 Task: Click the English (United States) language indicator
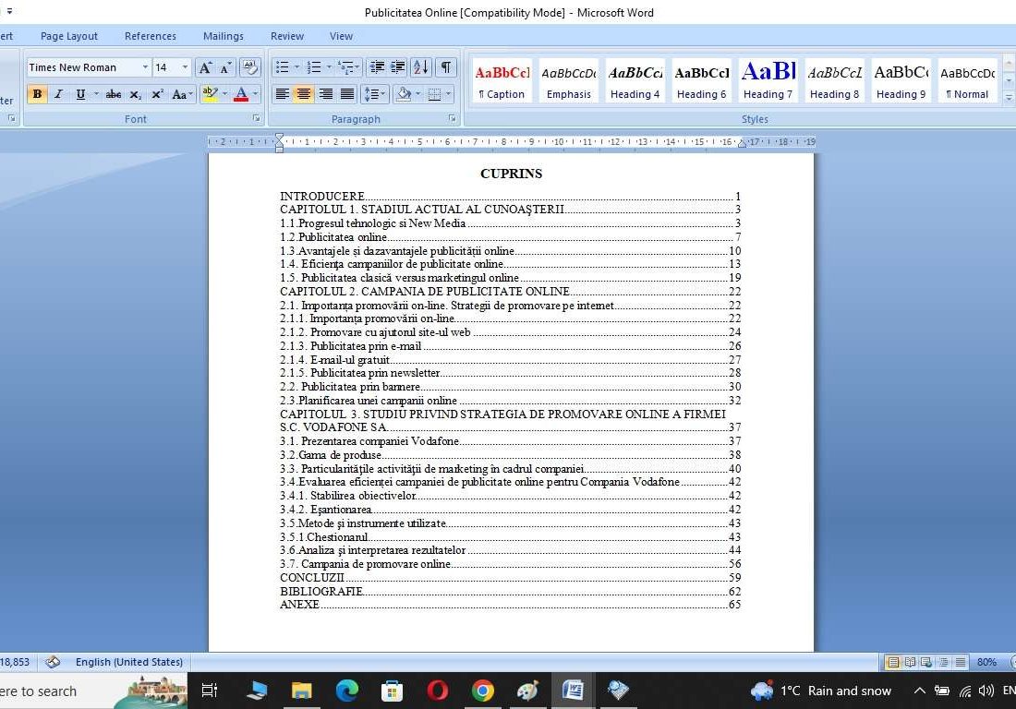128,662
